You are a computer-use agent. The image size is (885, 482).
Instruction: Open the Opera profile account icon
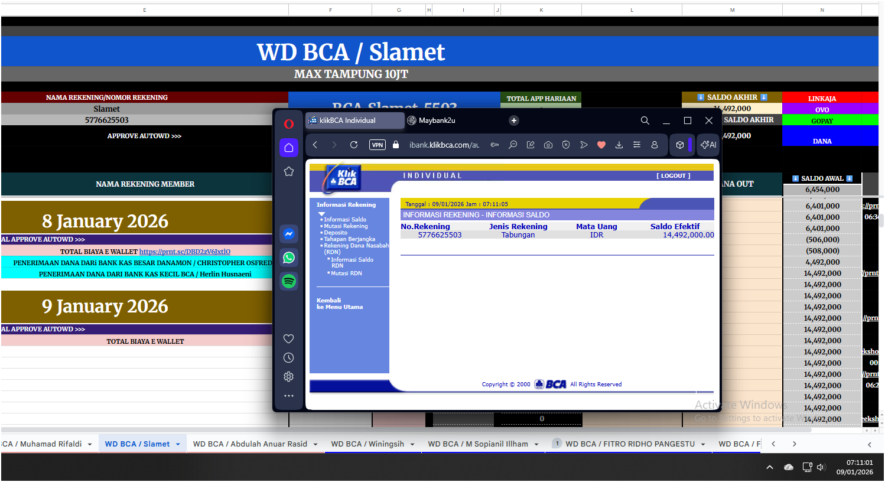point(655,145)
